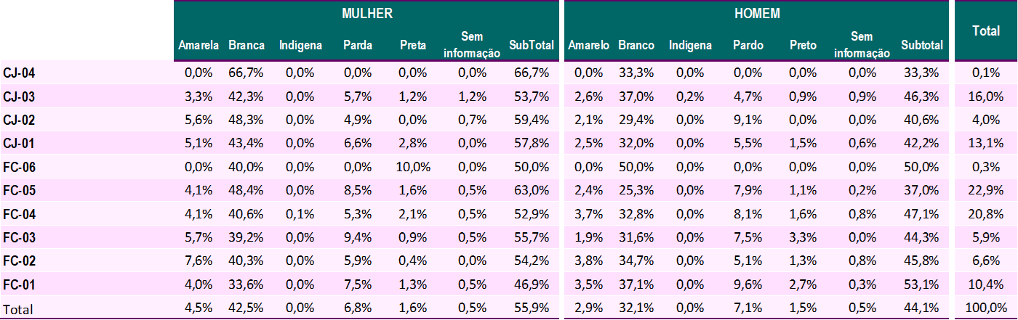Click the SubTotal header under MULHER
Screen dimensions: 1018x320
click(532, 45)
